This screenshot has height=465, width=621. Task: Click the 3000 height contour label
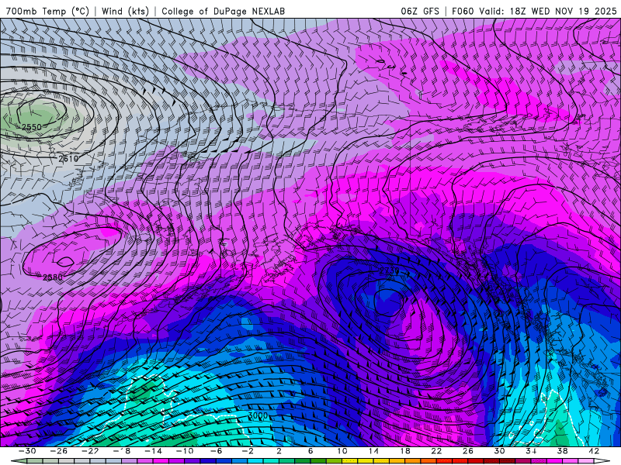[258, 416]
